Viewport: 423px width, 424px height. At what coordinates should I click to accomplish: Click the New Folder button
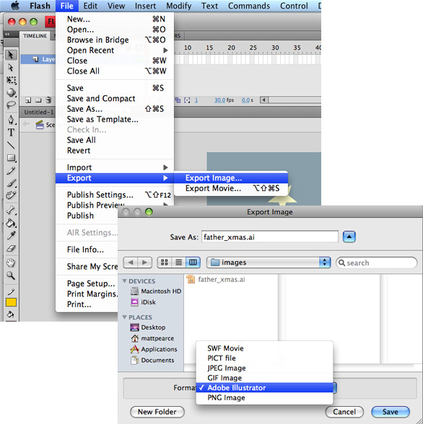(x=157, y=412)
